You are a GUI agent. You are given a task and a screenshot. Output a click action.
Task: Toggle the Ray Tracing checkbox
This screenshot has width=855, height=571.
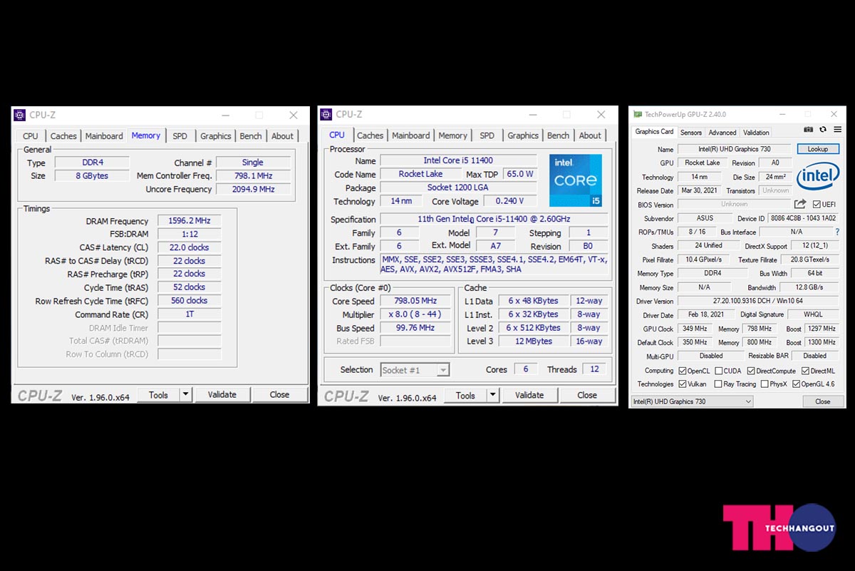click(717, 384)
